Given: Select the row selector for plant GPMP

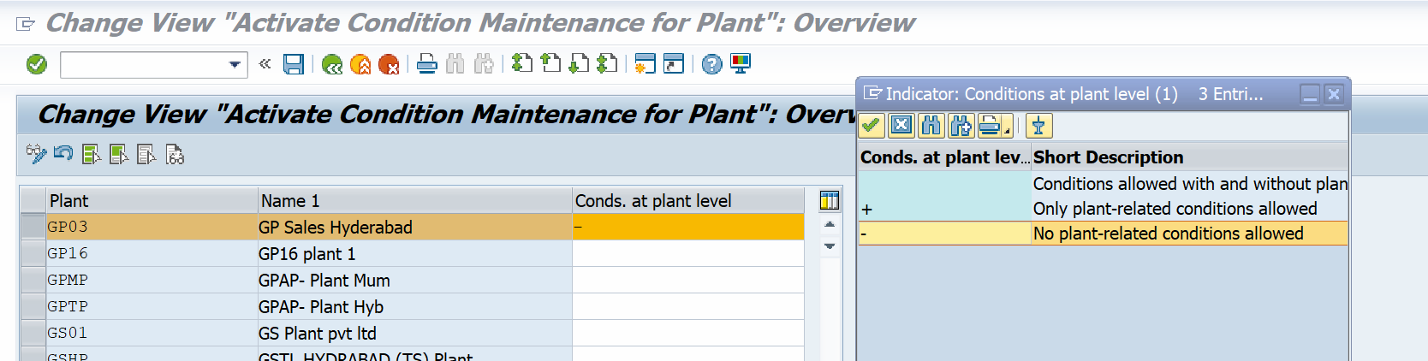Looking at the screenshot, I should click(33, 280).
